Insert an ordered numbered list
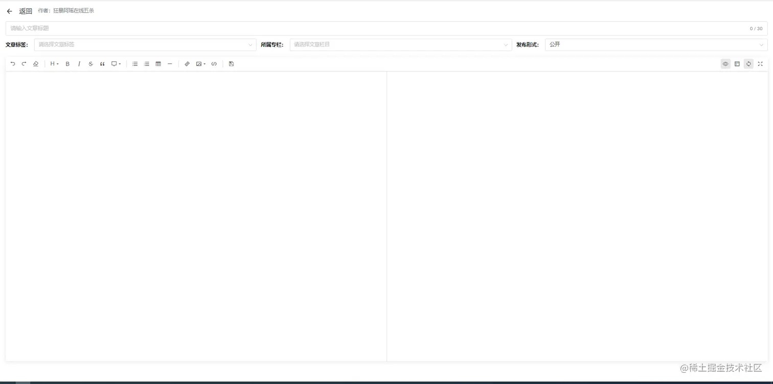 tap(147, 64)
